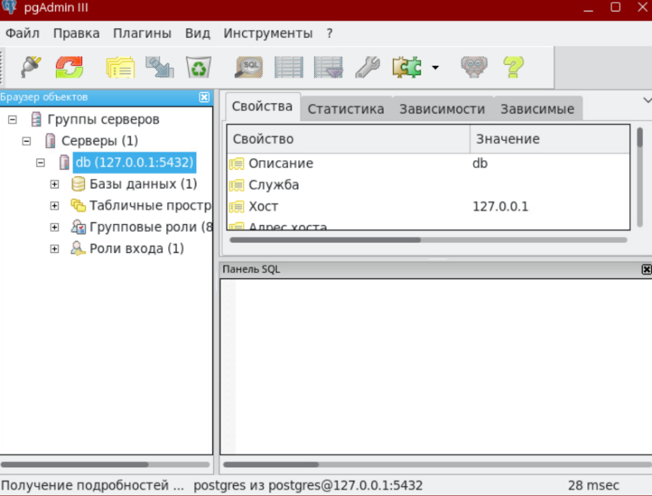Screen dimensions: 652x496
Task: Click the properties list horizontal scrollbar
Action: pyautogui.click(x=428, y=240)
